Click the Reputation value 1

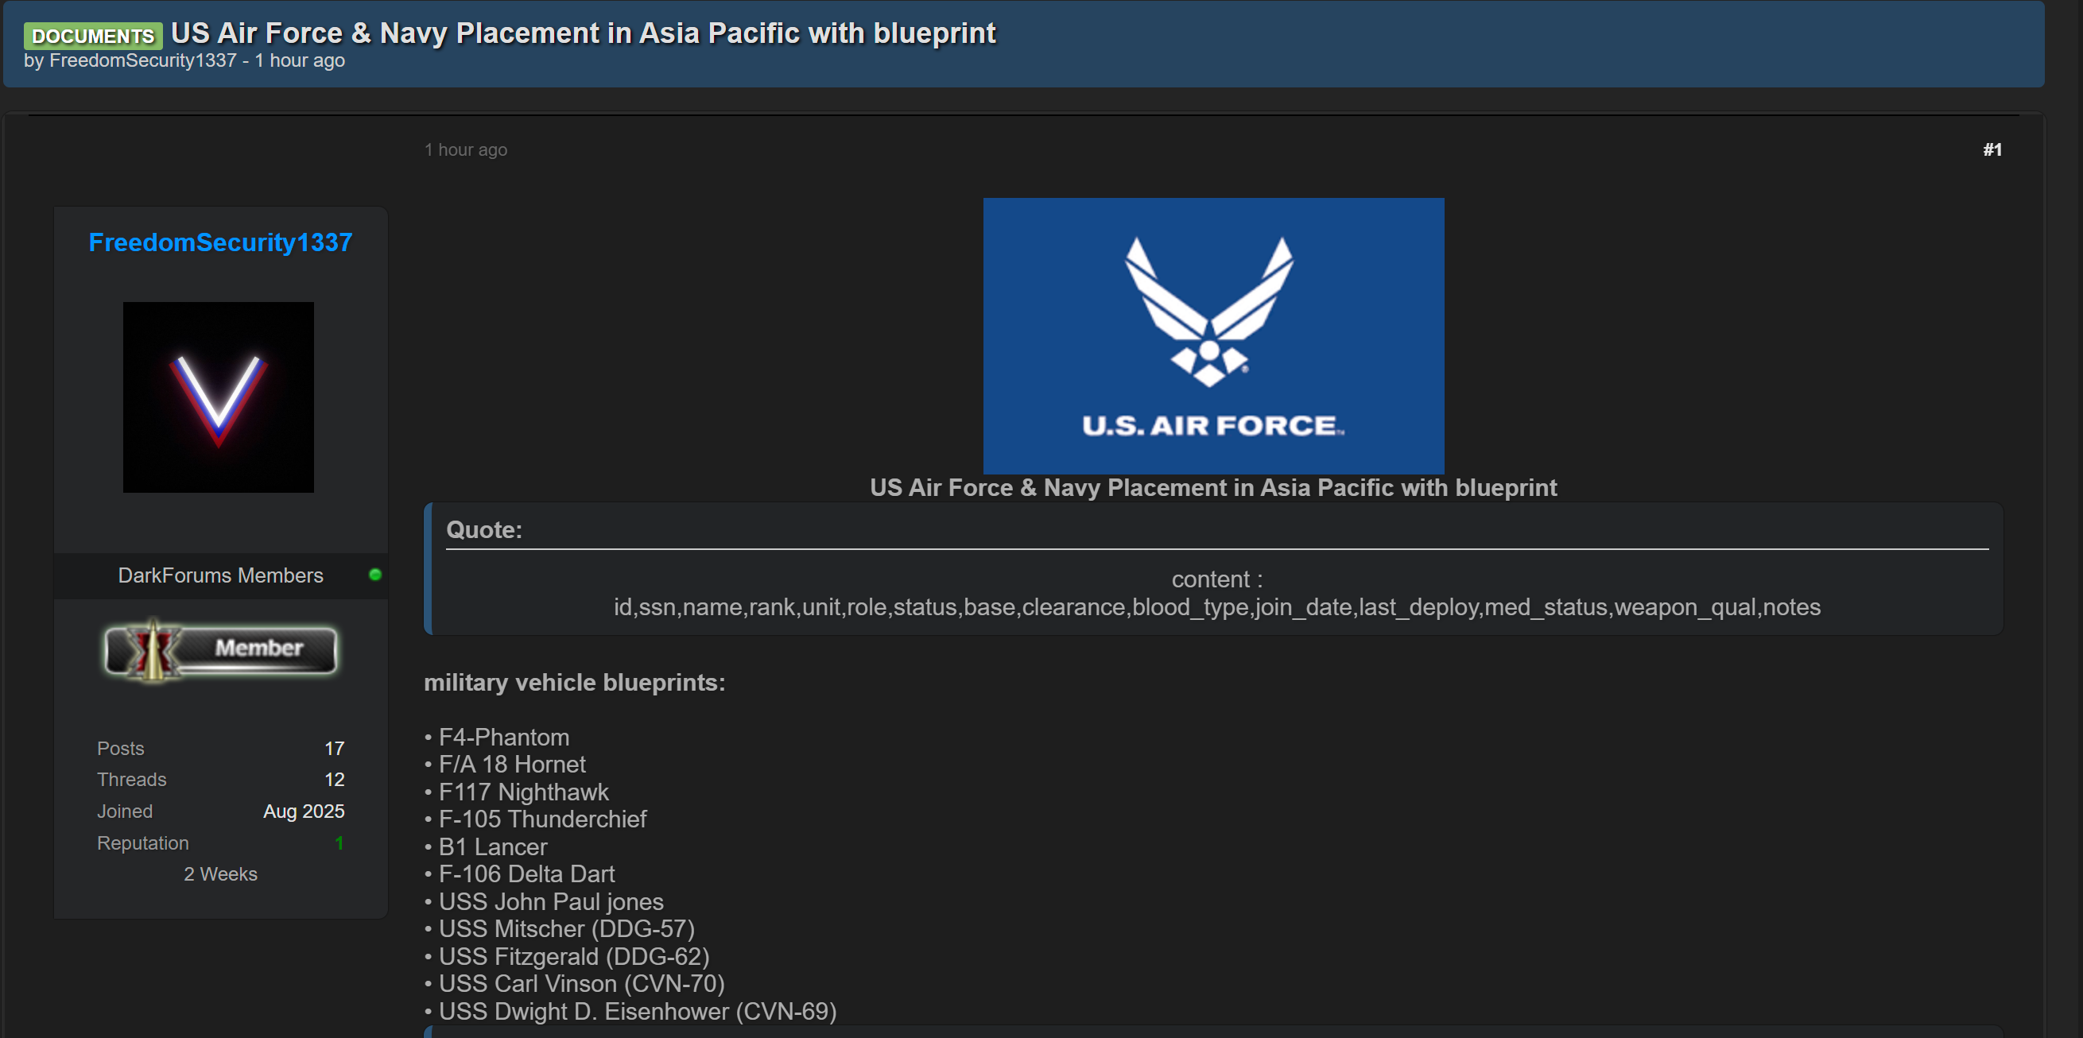339,843
